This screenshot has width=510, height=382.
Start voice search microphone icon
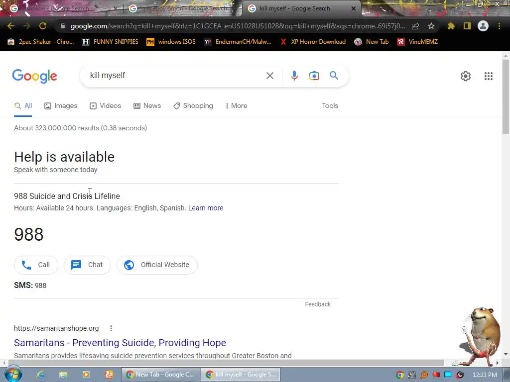(x=294, y=76)
